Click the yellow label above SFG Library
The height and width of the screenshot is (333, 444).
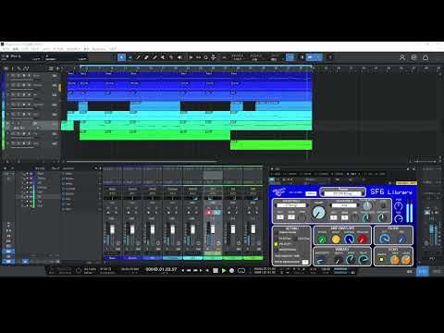[x=406, y=183]
